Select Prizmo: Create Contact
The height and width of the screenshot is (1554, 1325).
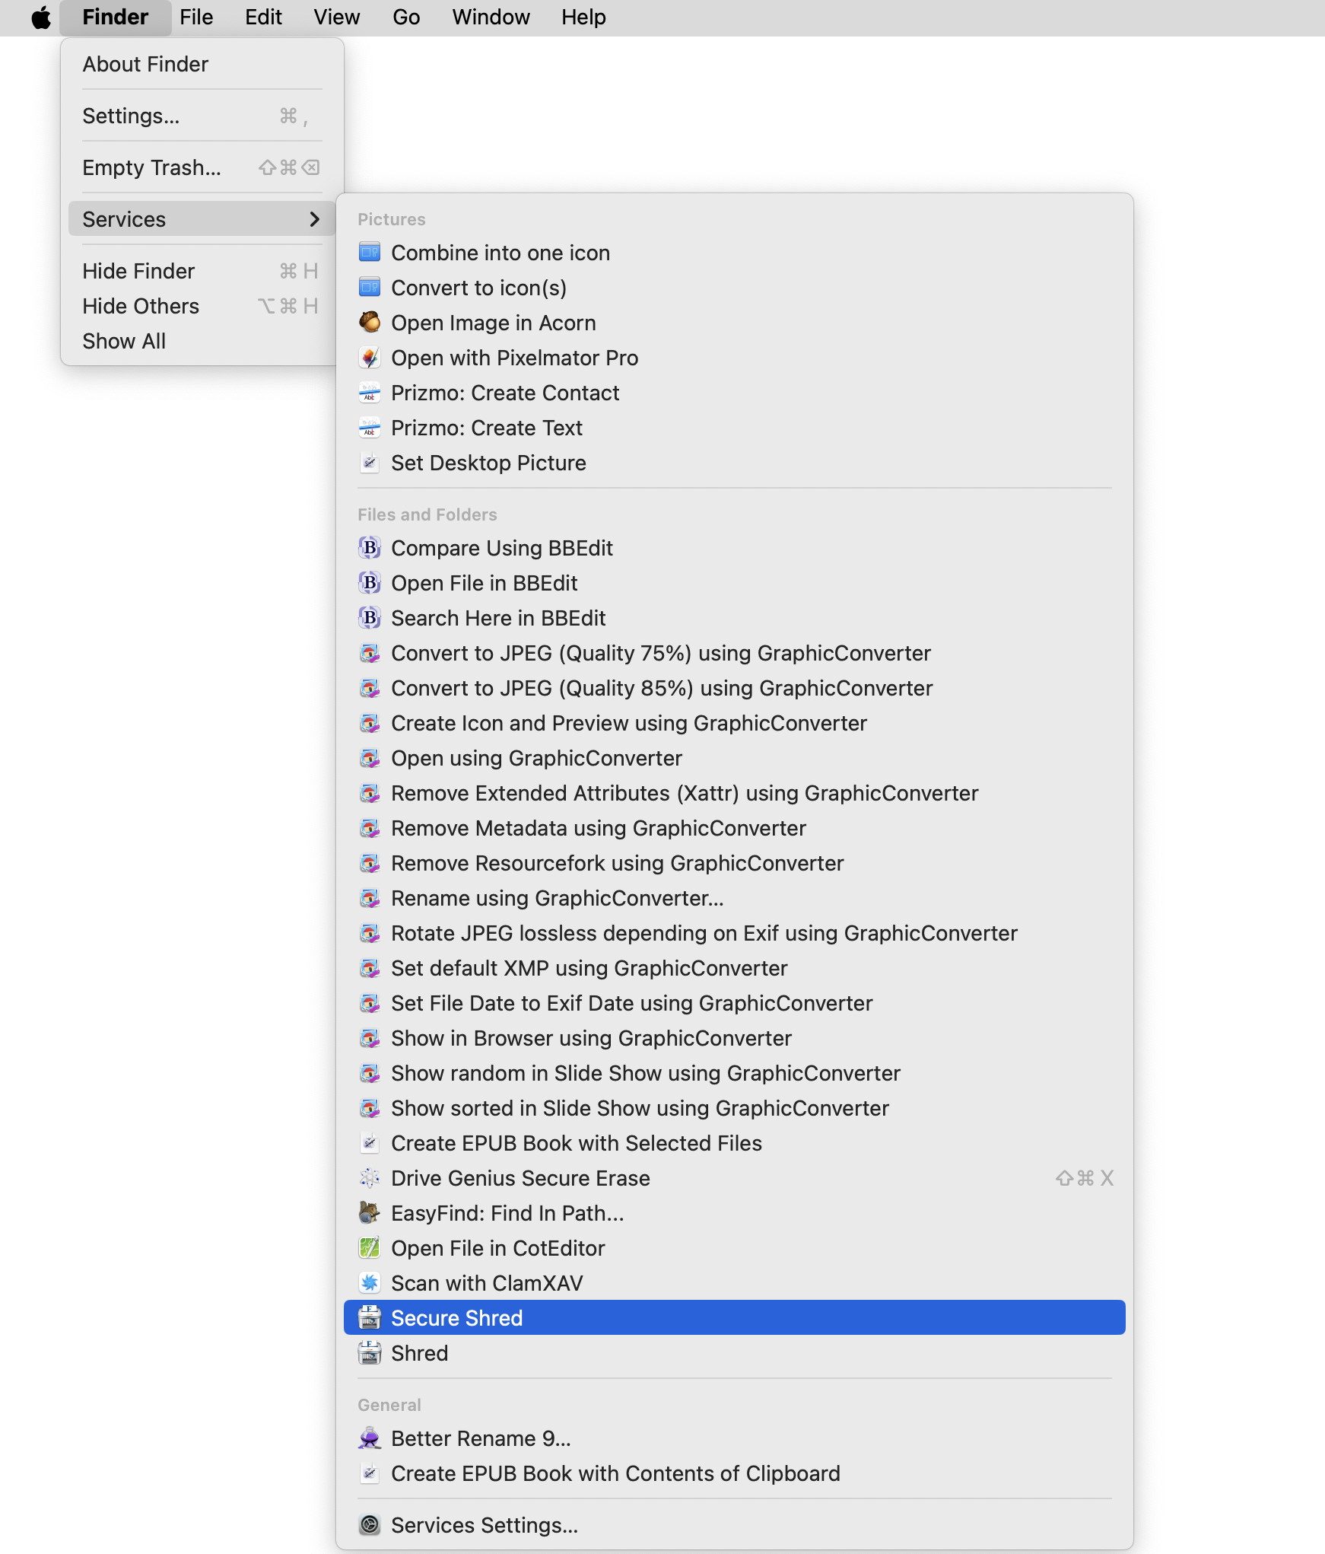tap(735, 393)
